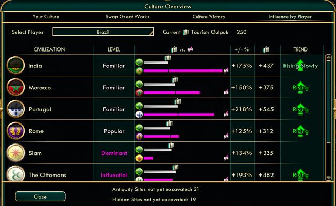
Task: Click India's green rising trend arrow
Action: 300,65
